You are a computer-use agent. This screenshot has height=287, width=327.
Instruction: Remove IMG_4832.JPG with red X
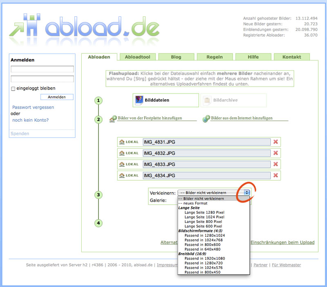(275, 153)
